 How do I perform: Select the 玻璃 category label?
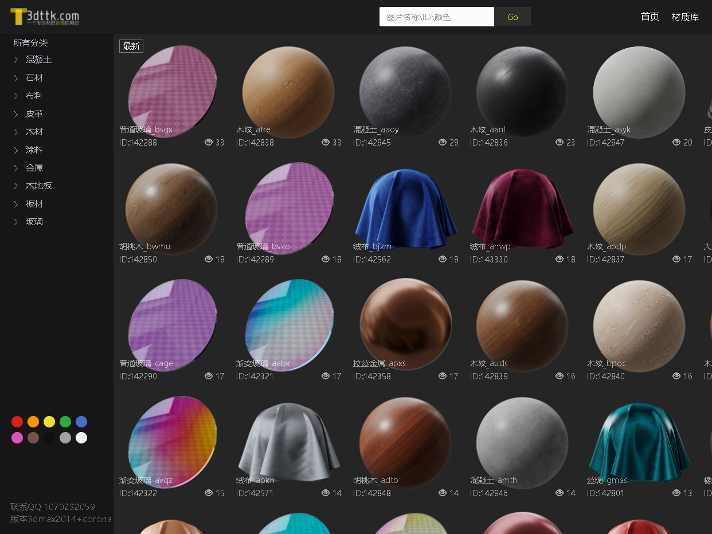[34, 222]
